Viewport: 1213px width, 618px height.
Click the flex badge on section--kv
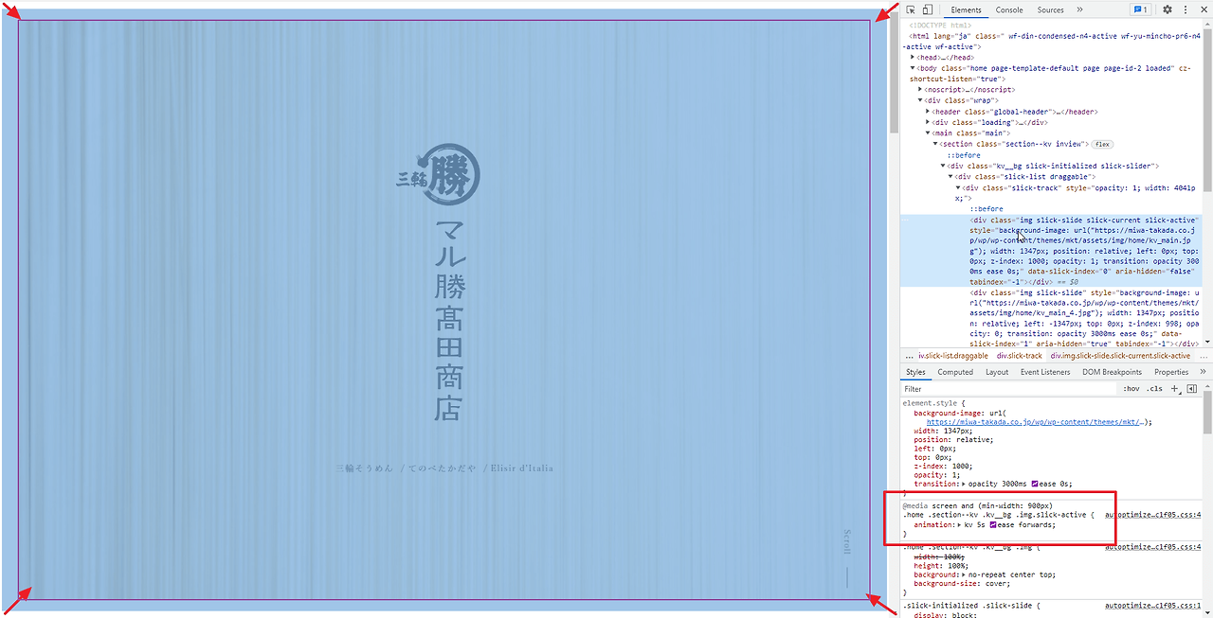pos(1102,144)
